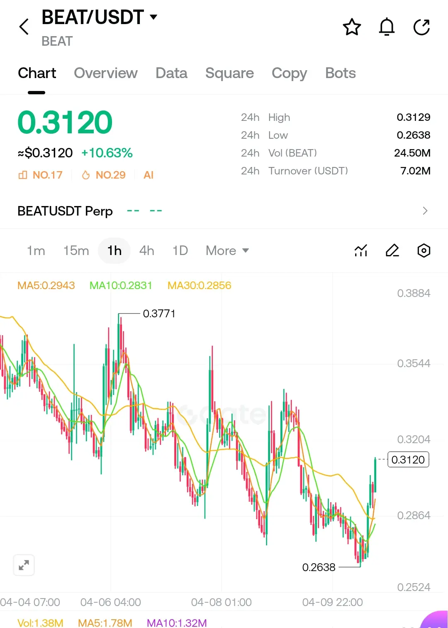Tap the large 0.3120 price
This screenshot has width=448, height=628.
65,123
